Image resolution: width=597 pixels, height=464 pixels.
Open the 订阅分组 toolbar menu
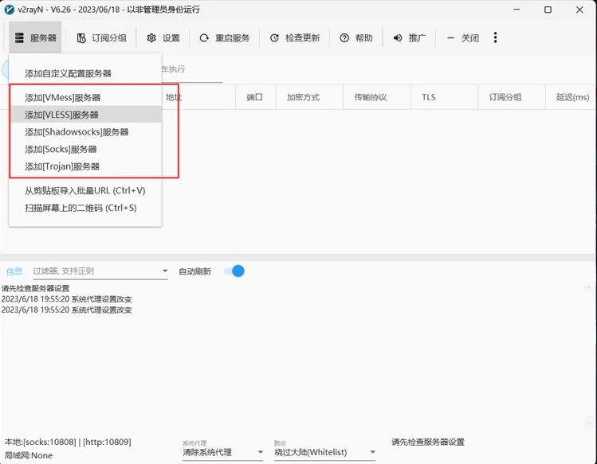(x=101, y=38)
